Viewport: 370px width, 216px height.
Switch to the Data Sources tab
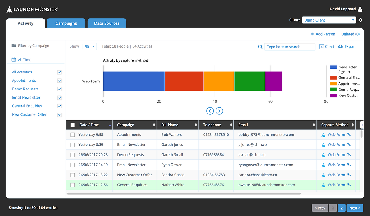click(107, 23)
